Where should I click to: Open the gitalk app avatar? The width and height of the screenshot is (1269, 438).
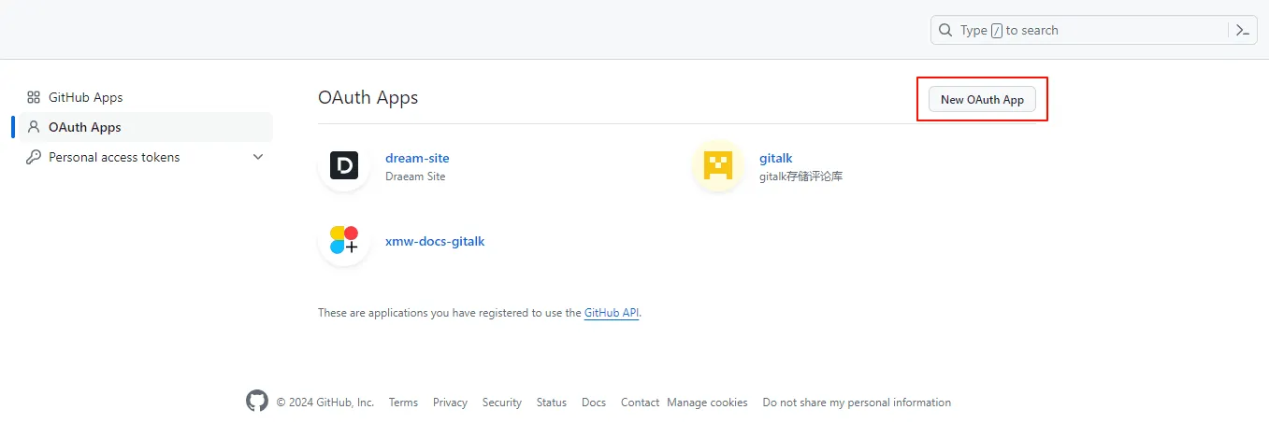(718, 166)
